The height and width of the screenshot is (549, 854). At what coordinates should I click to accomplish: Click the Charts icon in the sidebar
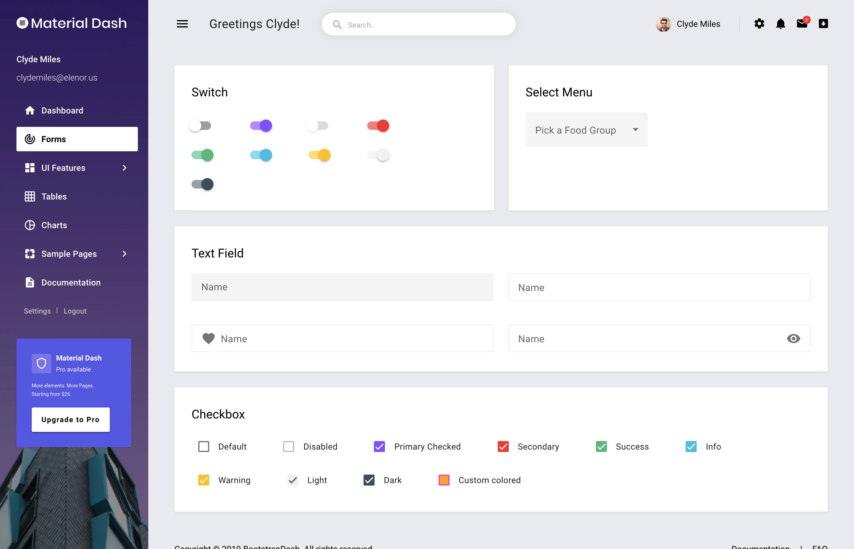pos(30,225)
